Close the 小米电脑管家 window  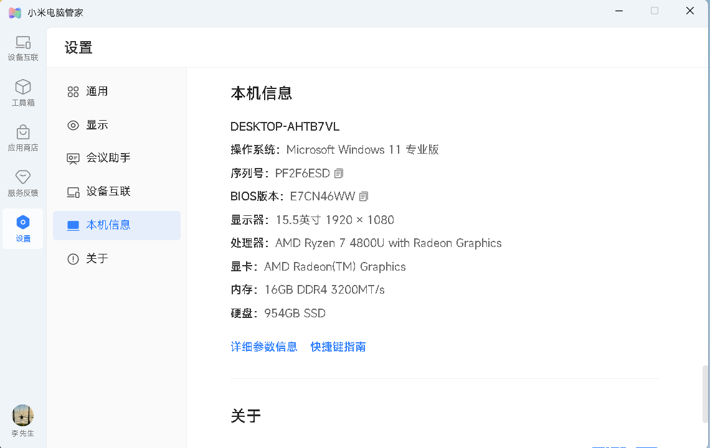point(689,11)
